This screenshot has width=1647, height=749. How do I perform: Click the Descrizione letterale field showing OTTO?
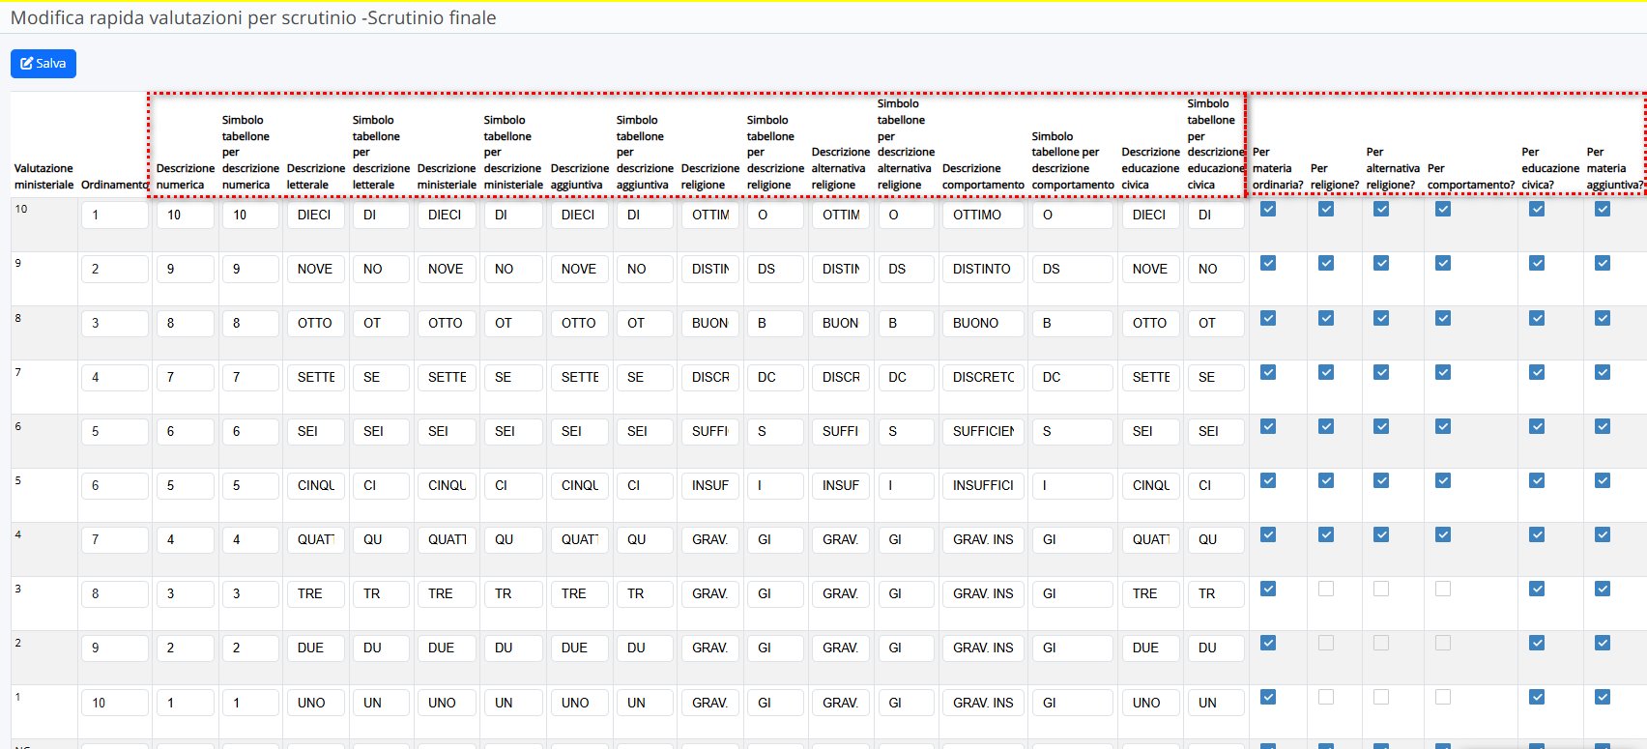coord(316,323)
